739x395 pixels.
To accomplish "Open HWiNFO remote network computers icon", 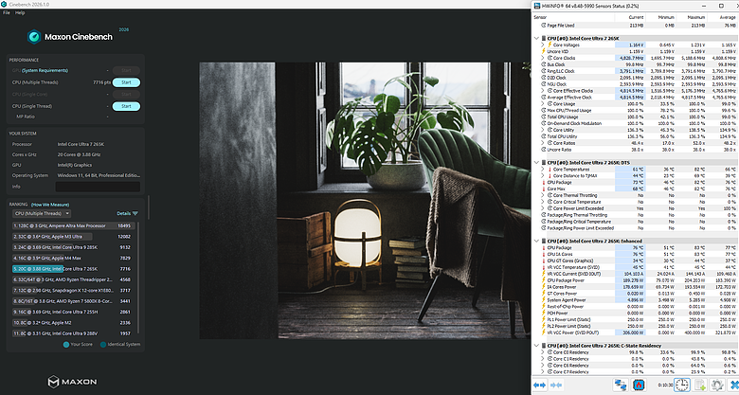I will pyautogui.click(x=621, y=386).
